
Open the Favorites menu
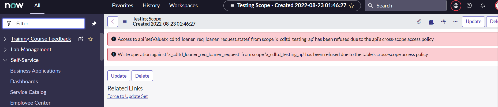tap(122, 5)
